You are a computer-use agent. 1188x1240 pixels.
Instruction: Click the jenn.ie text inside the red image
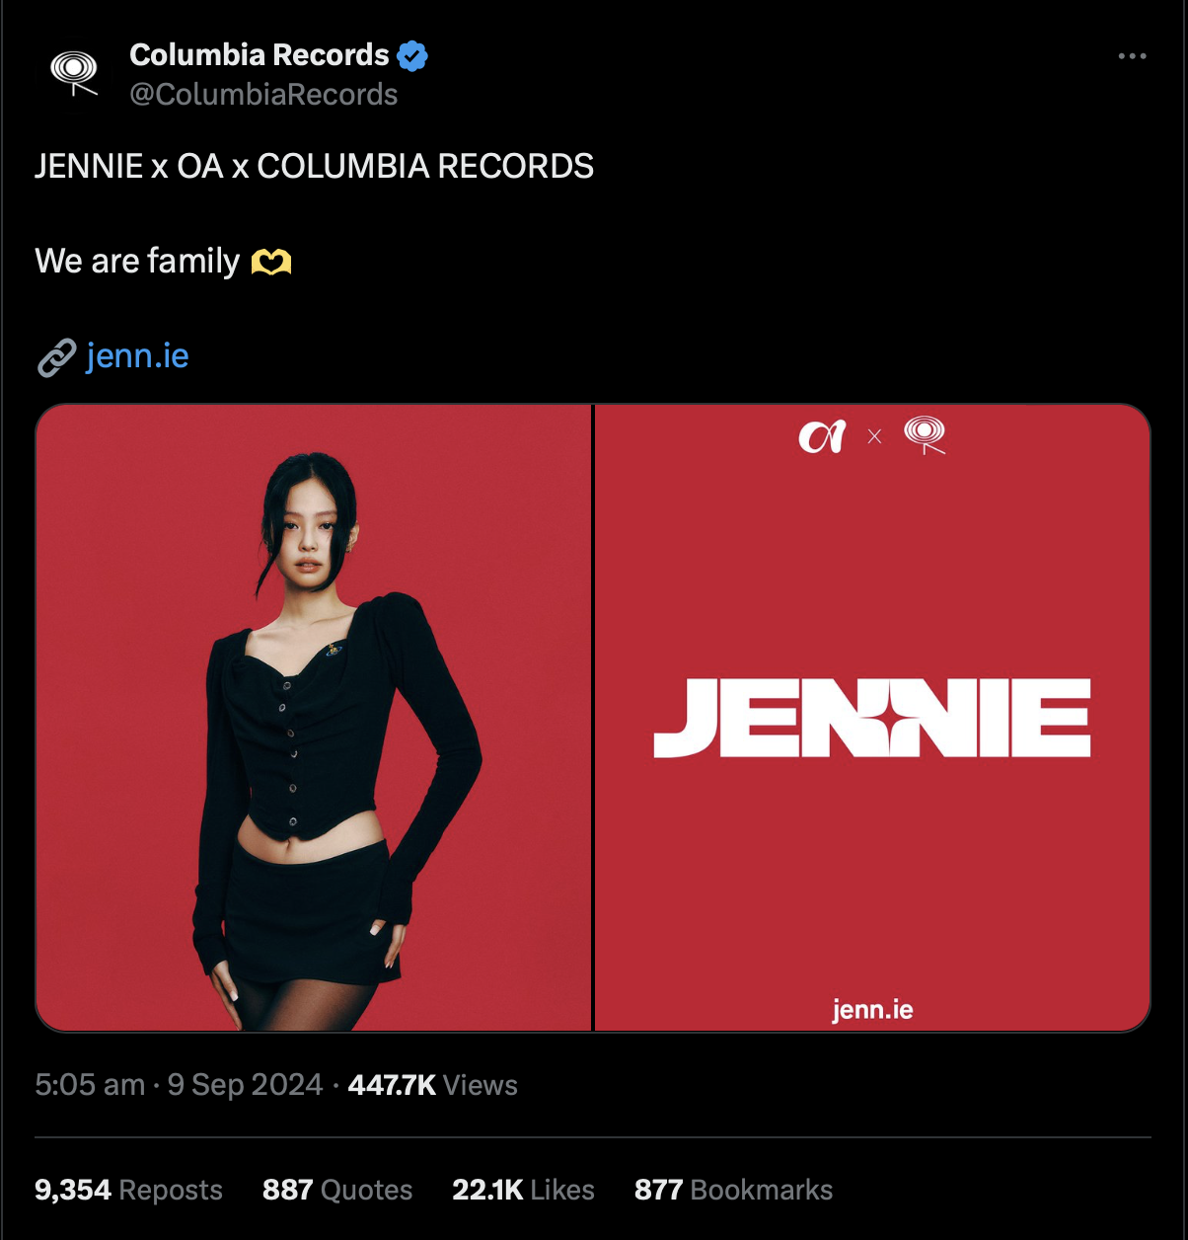click(872, 1009)
